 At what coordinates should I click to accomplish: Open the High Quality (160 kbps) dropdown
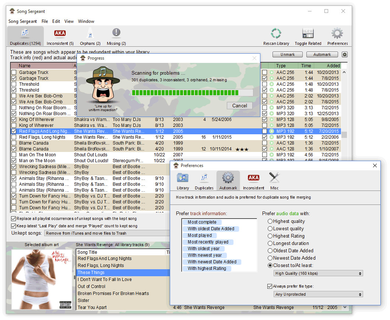(318, 273)
